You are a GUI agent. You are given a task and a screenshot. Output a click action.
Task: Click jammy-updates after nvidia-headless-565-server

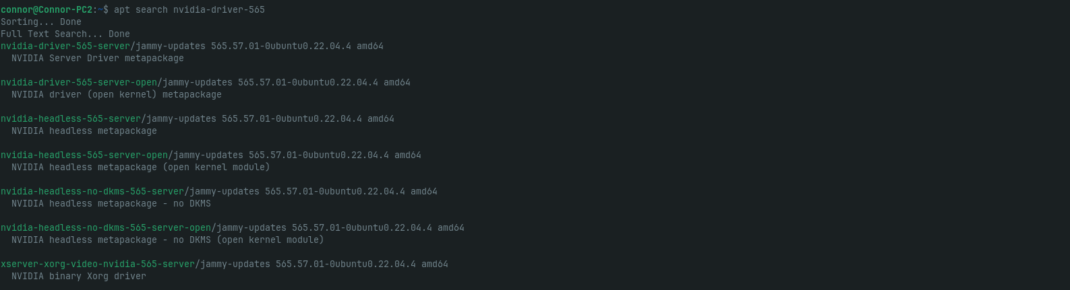coord(181,119)
